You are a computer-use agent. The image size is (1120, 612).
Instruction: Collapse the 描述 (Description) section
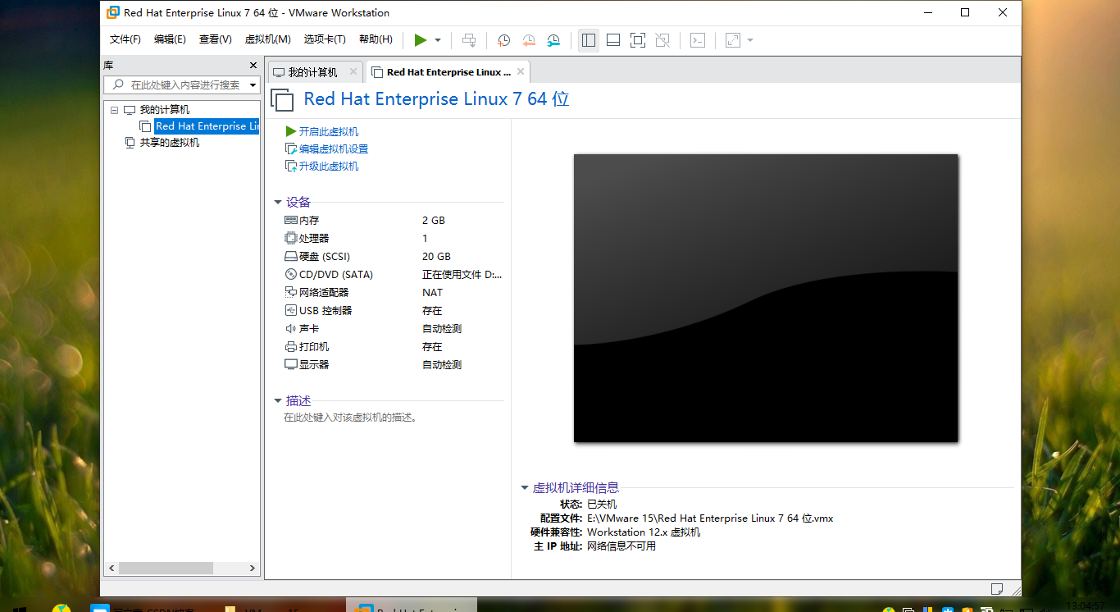pyautogui.click(x=278, y=400)
